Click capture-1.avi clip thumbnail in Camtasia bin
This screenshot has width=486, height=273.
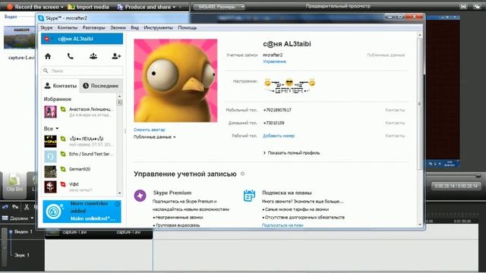(x=19, y=37)
